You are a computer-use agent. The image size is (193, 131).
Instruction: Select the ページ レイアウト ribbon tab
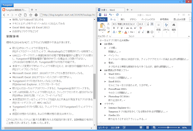click(148, 19)
